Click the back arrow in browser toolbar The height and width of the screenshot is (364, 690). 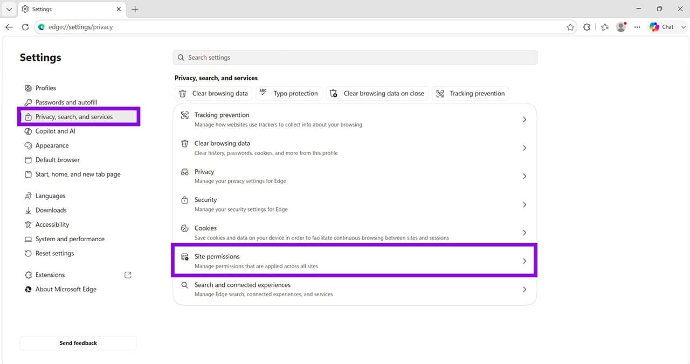point(9,27)
